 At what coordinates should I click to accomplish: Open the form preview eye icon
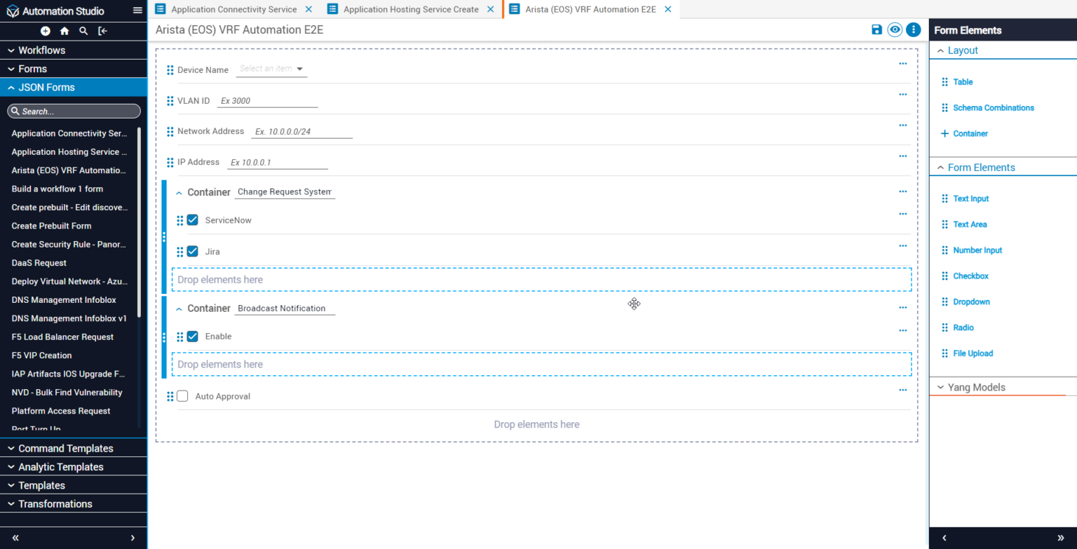point(895,29)
